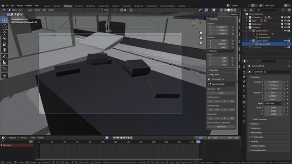The width and height of the screenshot is (292, 164).
Task: Switch to the Layout workspace tab
Action: coord(47,6)
